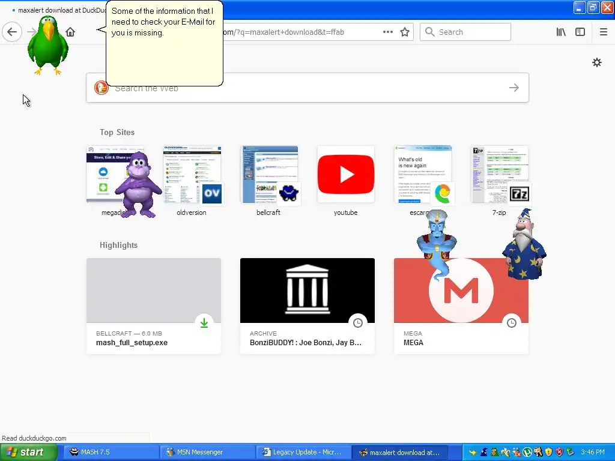615x461 pixels.
Task: Click the Merlin wizard agent character
Action: pos(524,245)
